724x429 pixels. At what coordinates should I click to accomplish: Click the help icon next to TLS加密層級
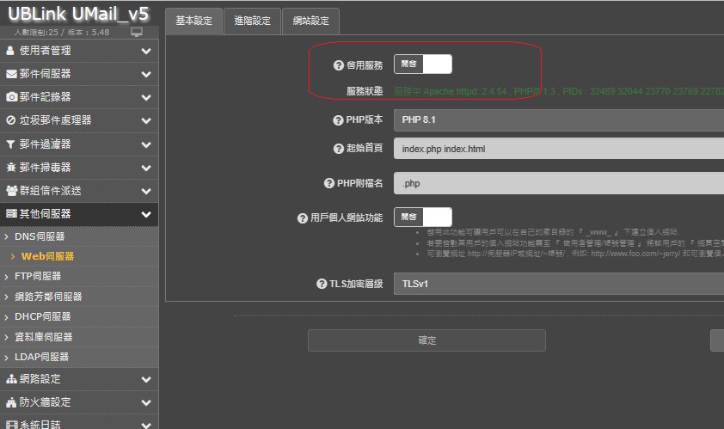click(x=322, y=284)
